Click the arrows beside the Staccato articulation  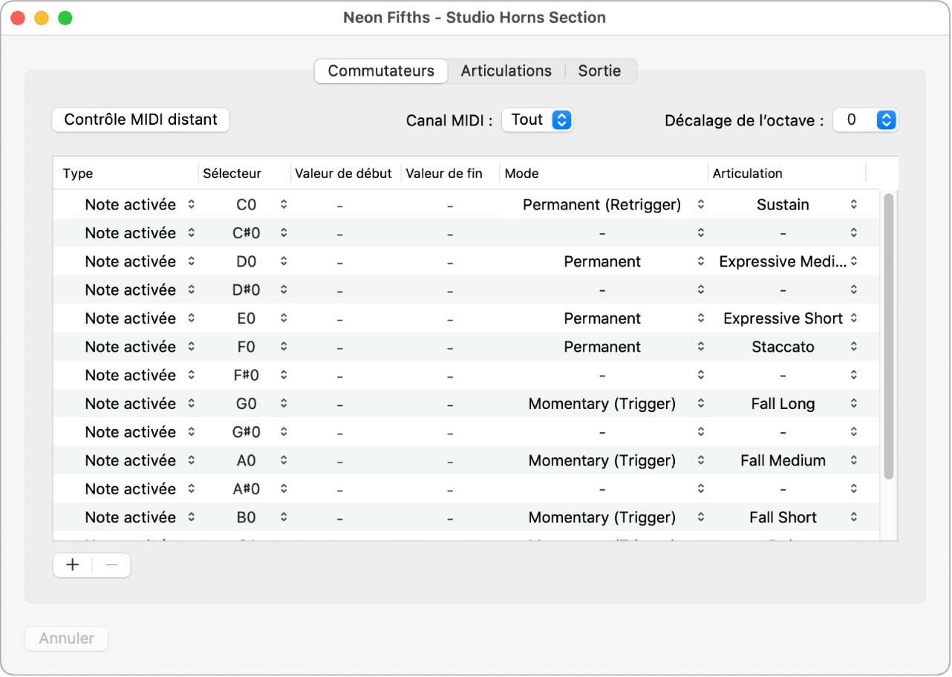point(854,347)
